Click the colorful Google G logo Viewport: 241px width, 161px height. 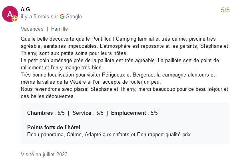62,17
